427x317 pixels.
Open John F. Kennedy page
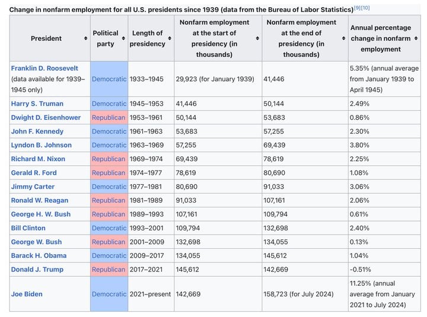coord(37,132)
